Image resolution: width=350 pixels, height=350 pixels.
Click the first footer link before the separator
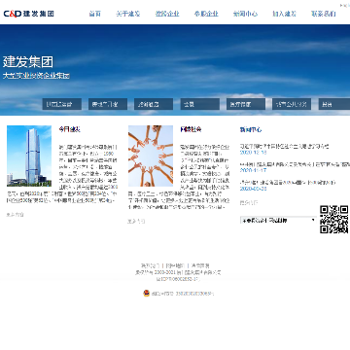tap(150, 265)
